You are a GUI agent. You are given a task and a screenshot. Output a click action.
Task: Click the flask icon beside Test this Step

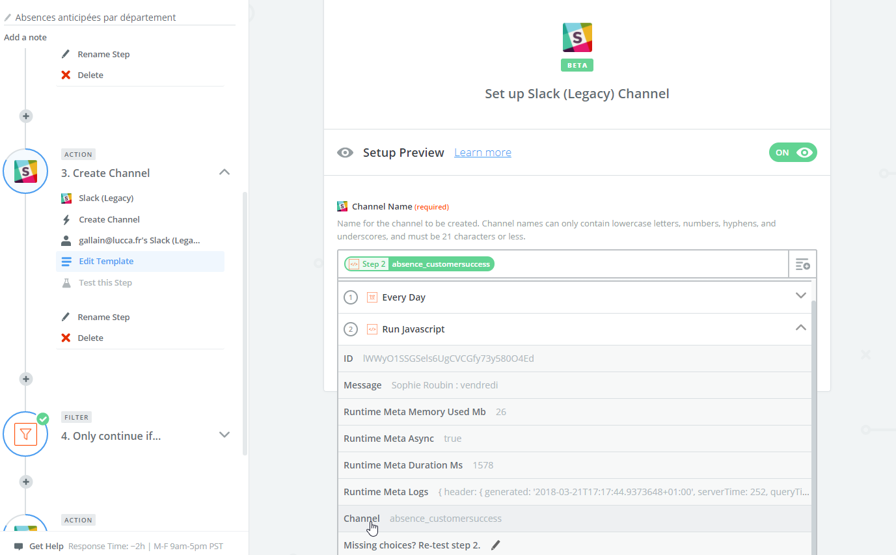(x=66, y=283)
